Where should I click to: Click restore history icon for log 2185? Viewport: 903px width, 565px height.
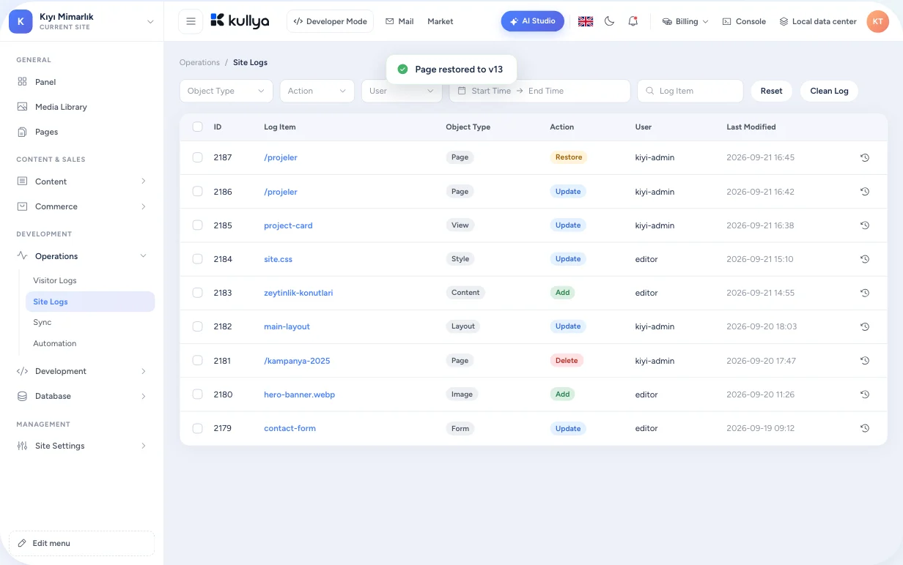[x=865, y=225]
